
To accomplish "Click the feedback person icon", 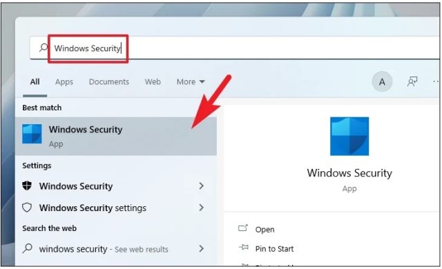I will [412, 81].
